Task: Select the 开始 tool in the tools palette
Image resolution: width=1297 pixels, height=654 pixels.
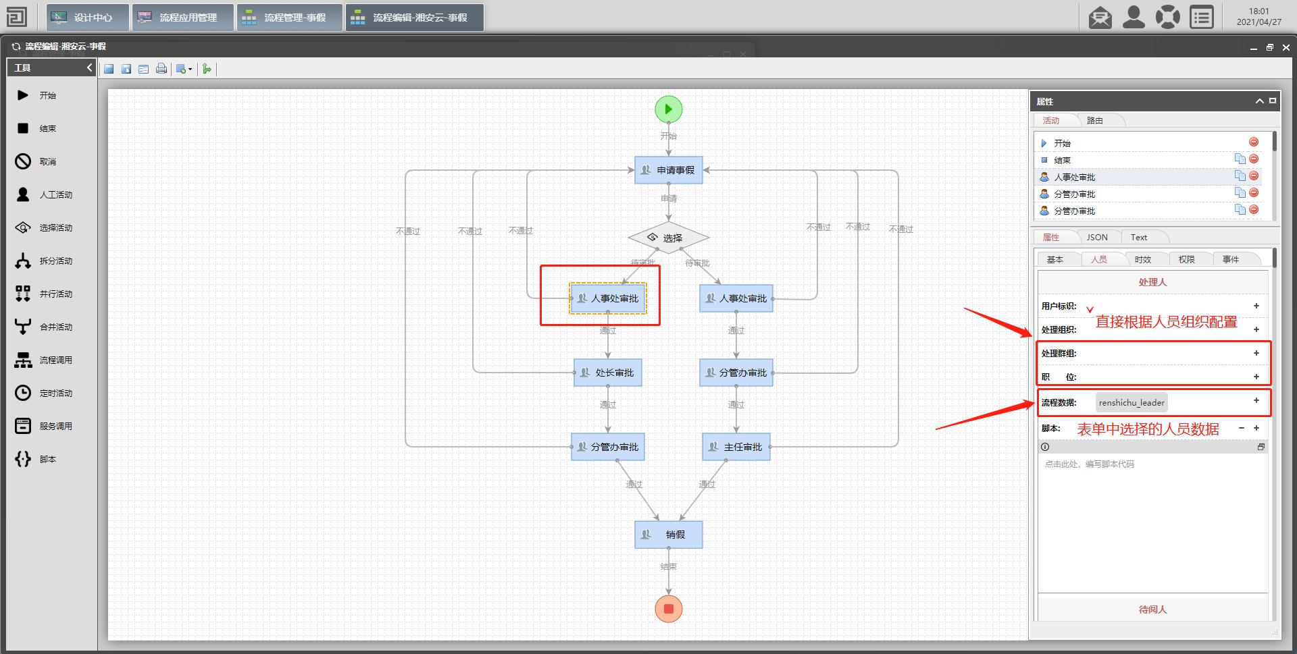Action: pyautogui.click(x=47, y=95)
